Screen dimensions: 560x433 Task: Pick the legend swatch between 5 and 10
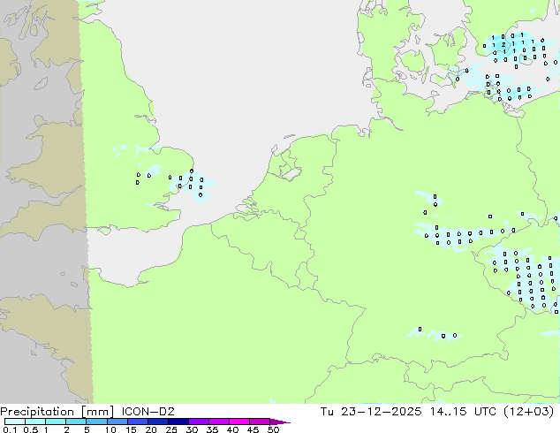pyautogui.click(x=98, y=422)
